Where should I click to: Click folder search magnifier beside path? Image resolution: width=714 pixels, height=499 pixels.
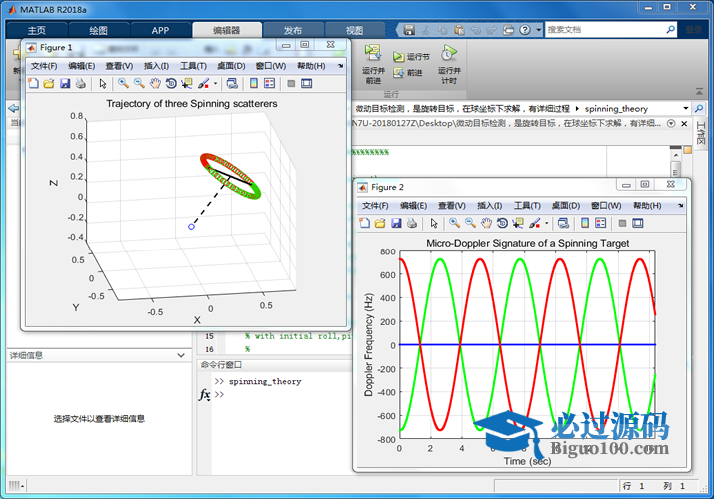(x=698, y=108)
